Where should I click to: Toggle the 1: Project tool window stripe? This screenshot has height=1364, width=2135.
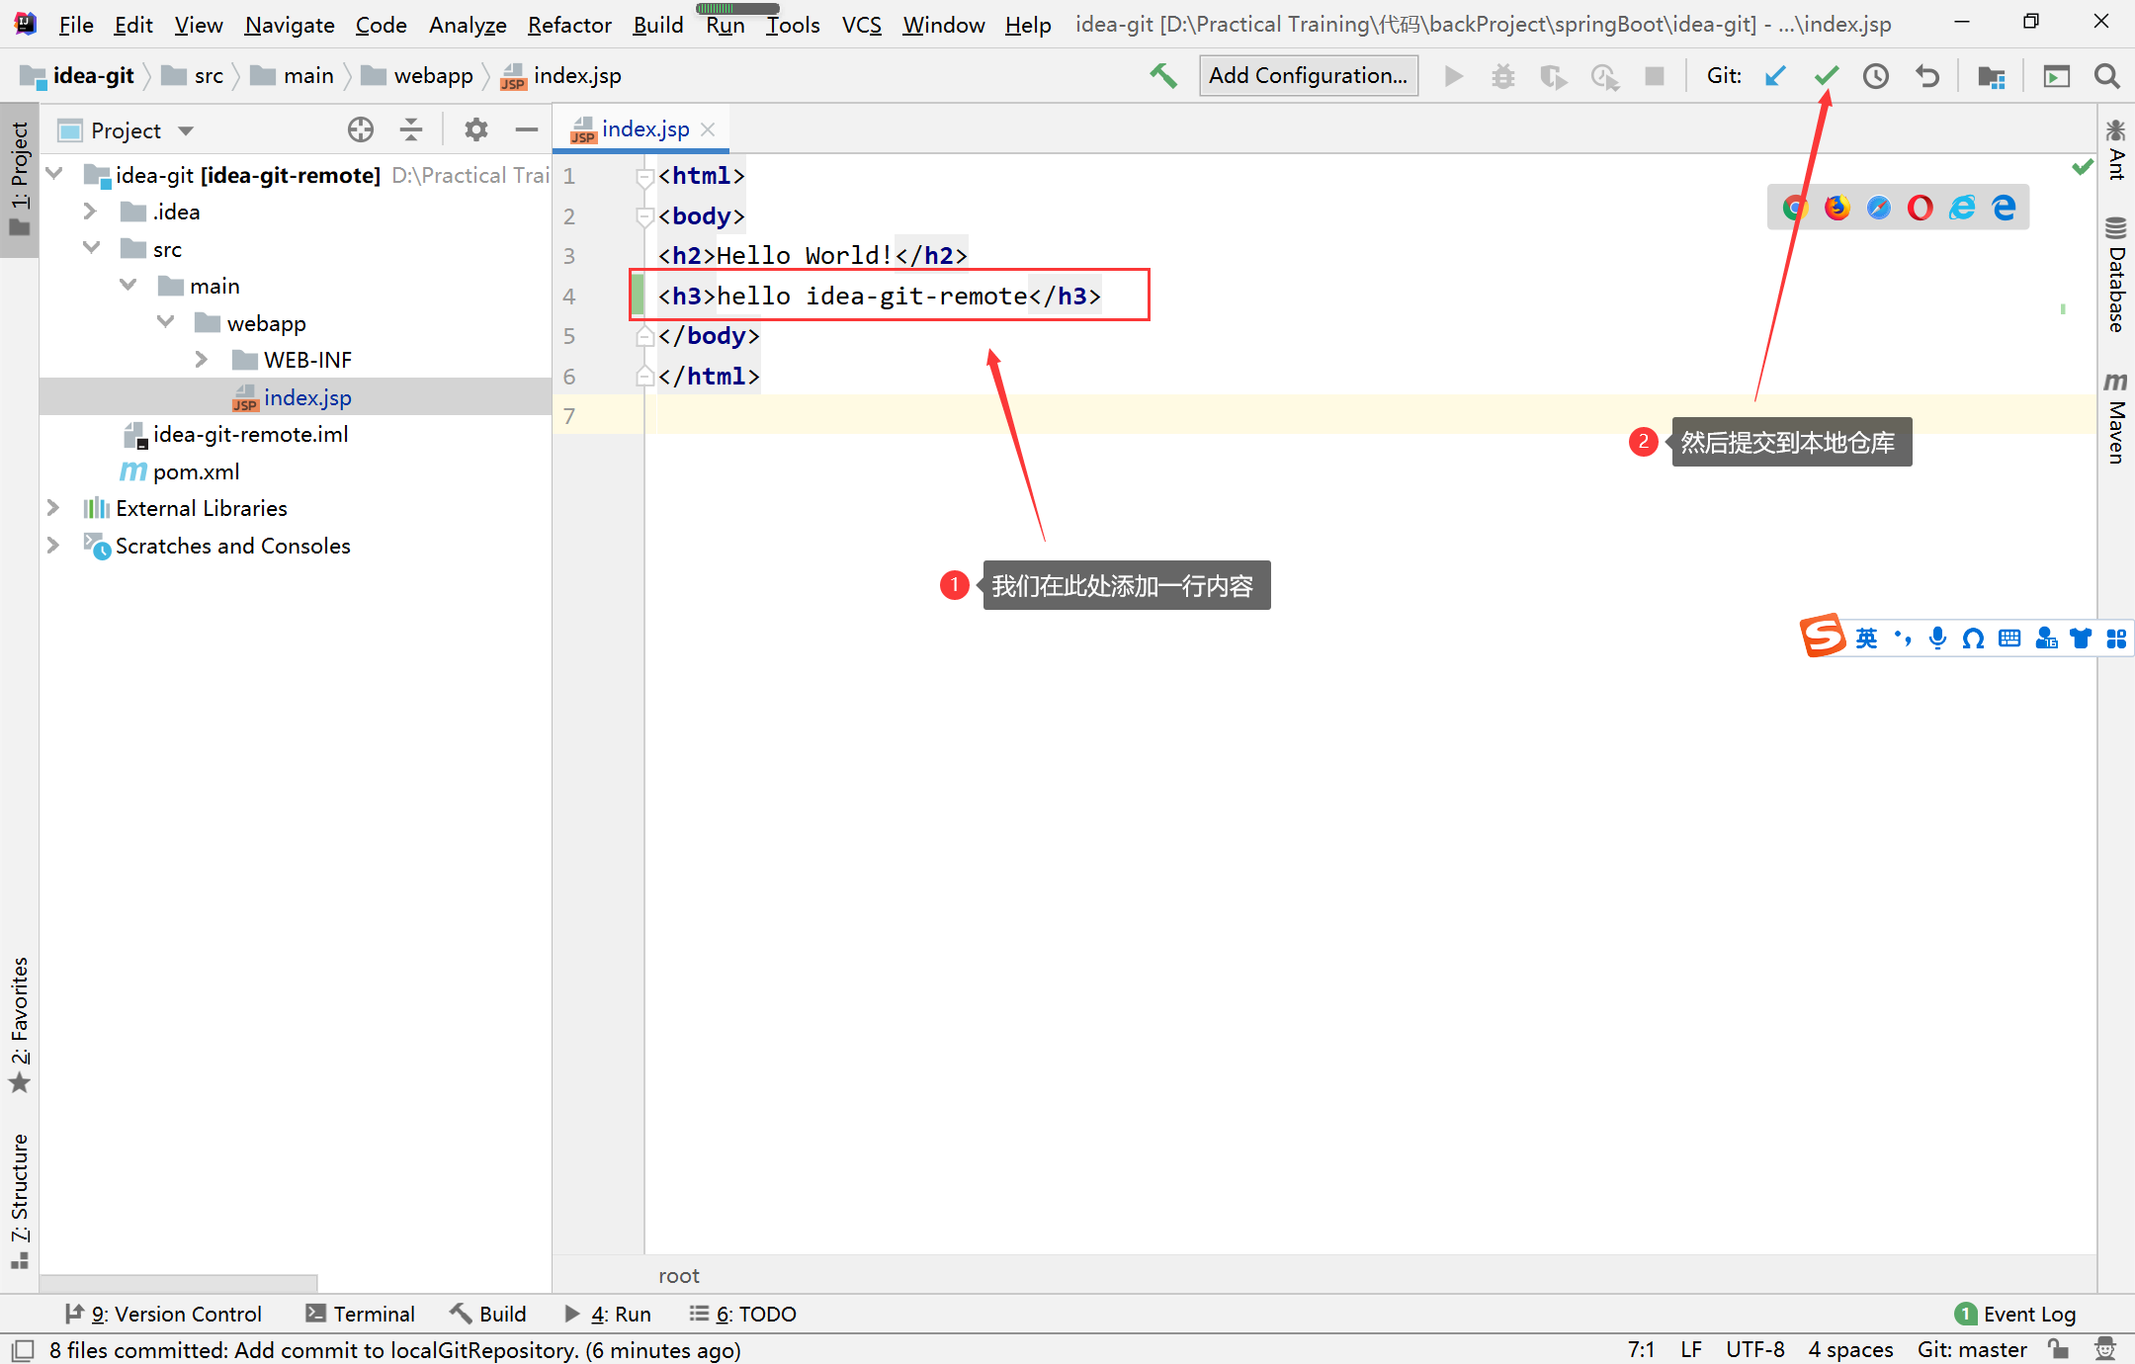tap(20, 180)
